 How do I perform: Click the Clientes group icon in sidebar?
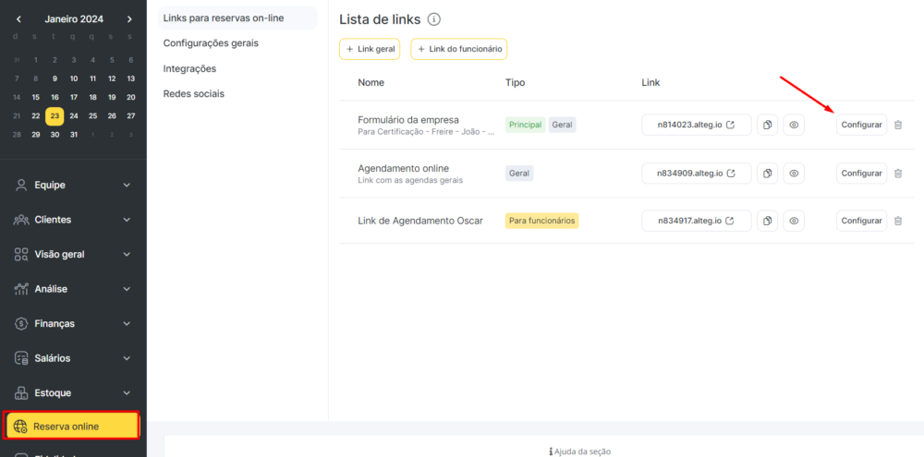click(22, 220)
